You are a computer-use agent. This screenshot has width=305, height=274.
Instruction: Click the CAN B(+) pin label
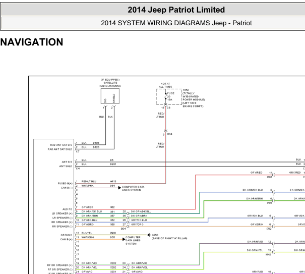67,239
